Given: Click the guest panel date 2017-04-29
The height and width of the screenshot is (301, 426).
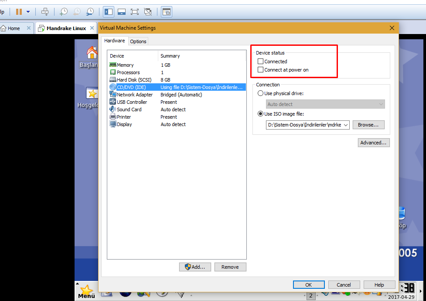Looking at the screenshot, I should 402,297.
